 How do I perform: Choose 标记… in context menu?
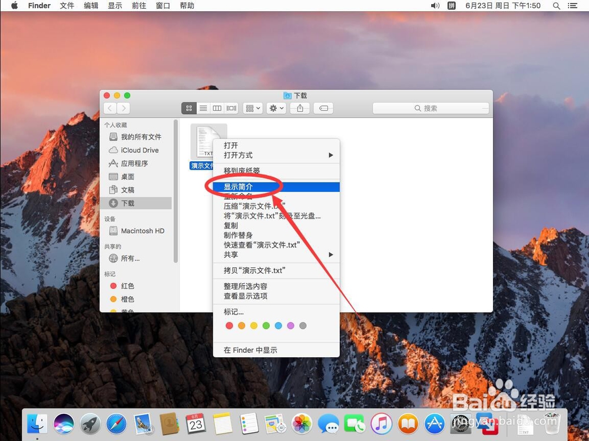pos(276,312)
